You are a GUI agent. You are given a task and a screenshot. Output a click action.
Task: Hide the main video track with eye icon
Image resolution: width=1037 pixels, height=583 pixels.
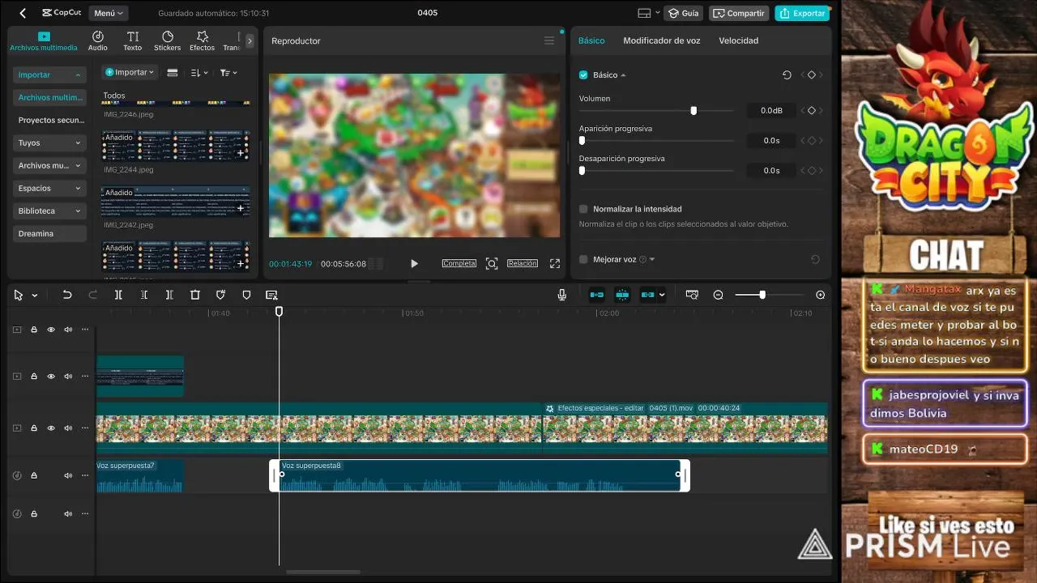click(x=51, y=428)
